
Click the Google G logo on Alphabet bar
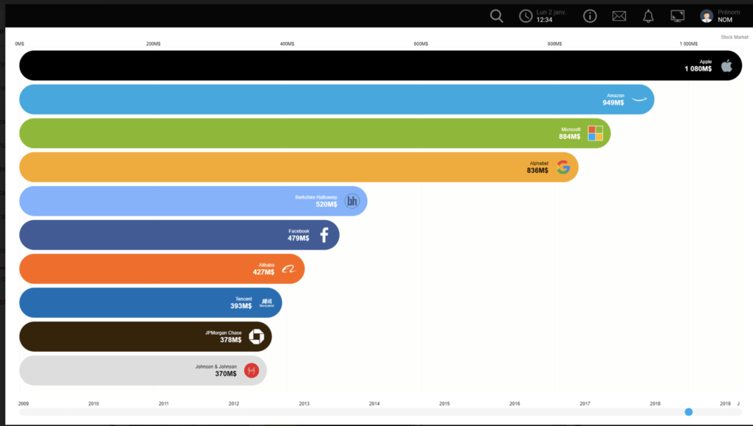coord(563,167)
